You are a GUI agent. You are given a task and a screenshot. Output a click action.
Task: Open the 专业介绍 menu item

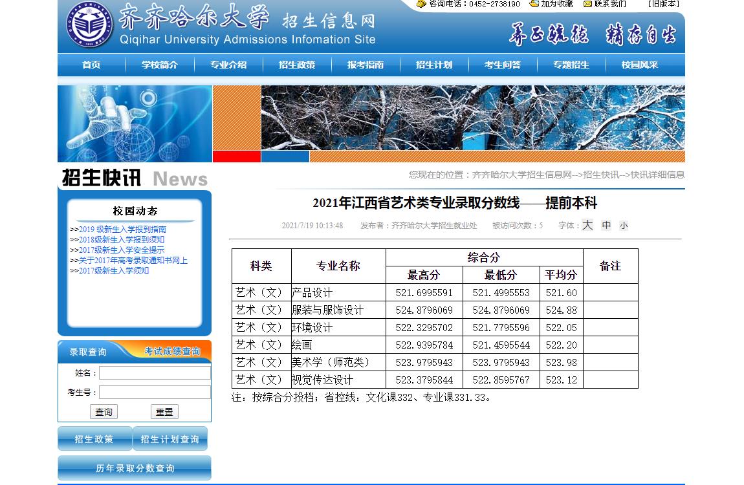point(228,65)
